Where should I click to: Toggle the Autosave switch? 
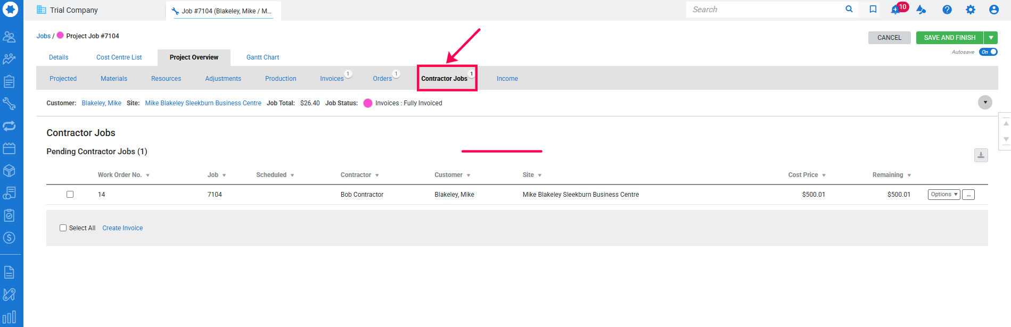pos(988,52)
